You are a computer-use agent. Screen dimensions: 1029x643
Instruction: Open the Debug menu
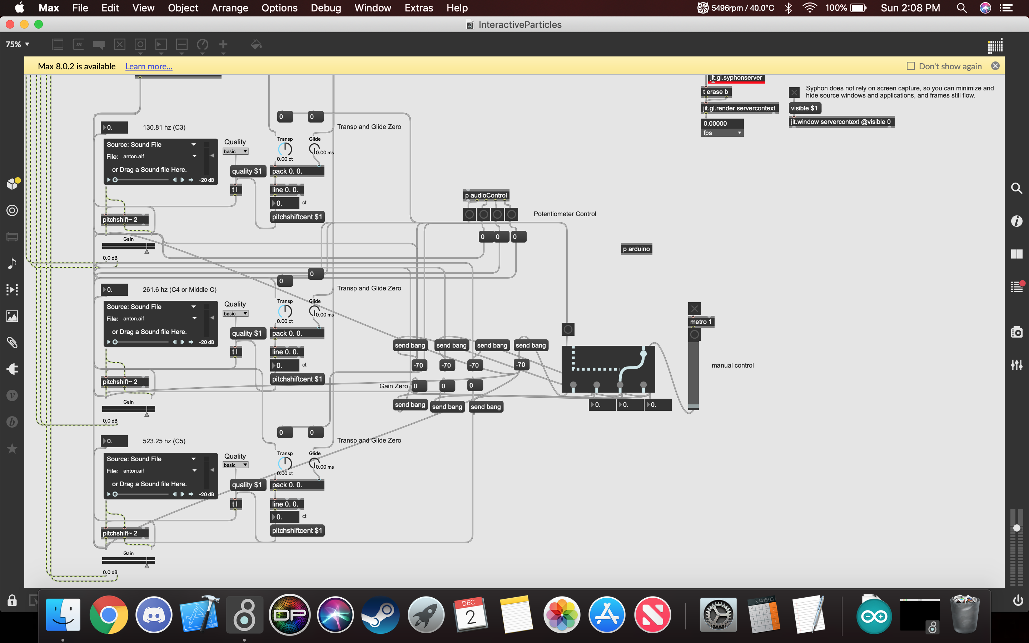326,8
